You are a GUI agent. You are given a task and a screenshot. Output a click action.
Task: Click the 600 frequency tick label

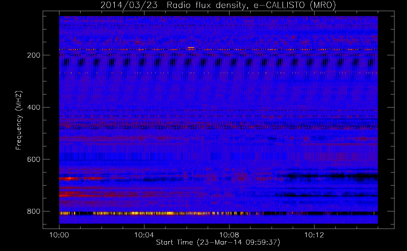[34, 160]
